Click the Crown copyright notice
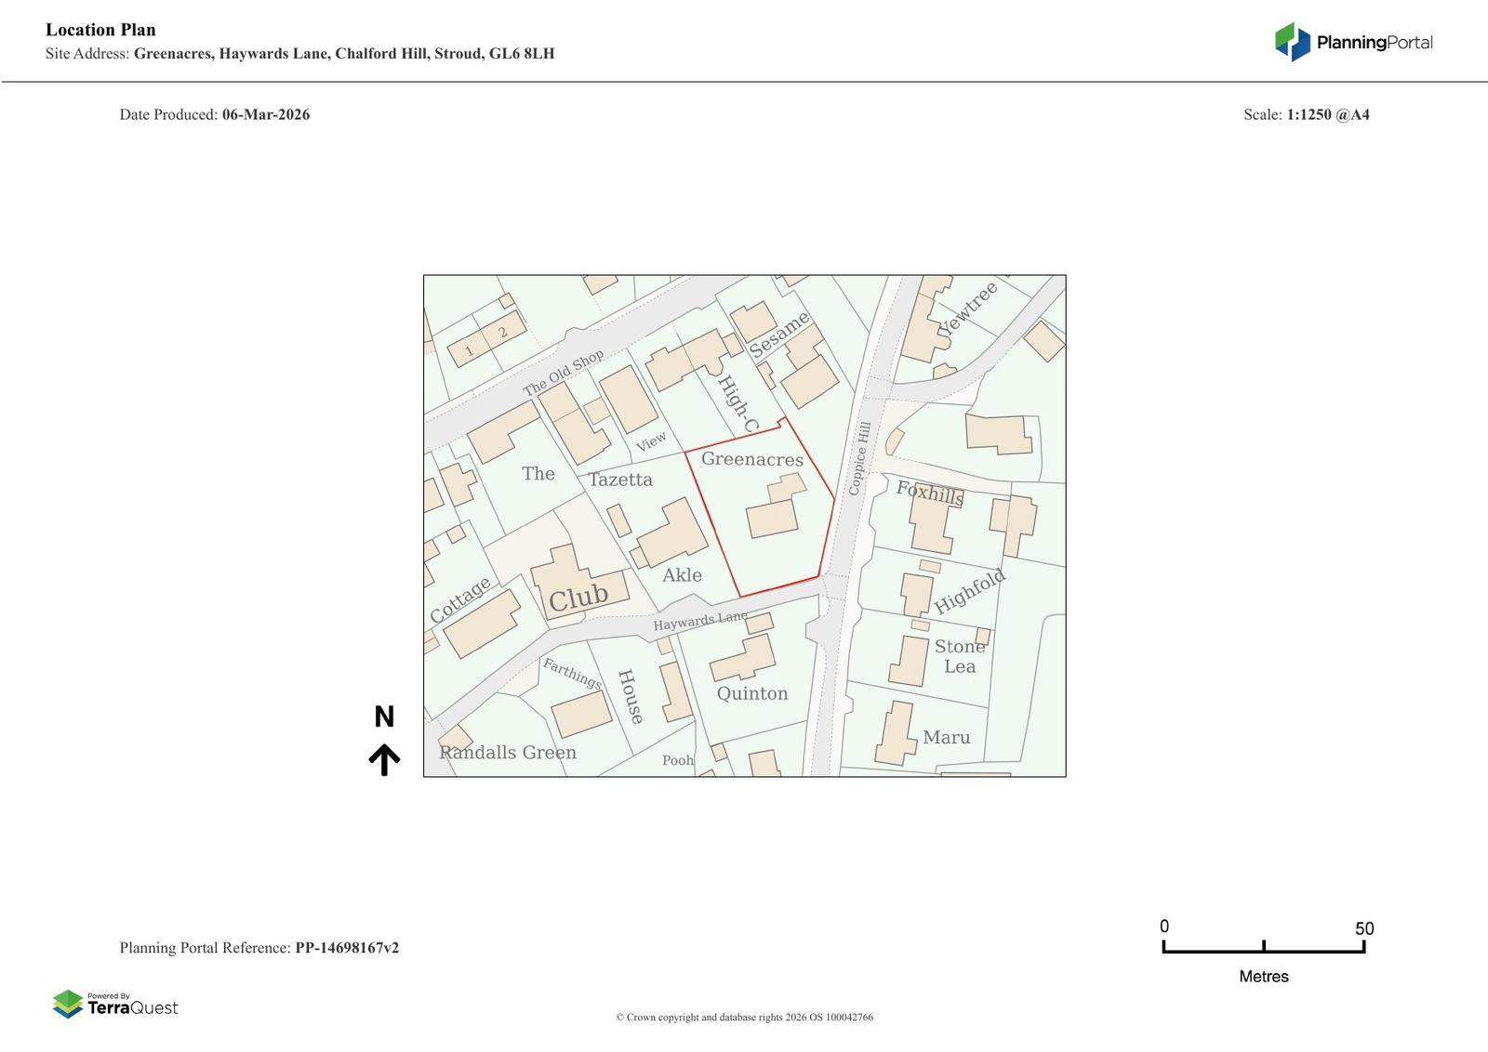This screenshot has width=1488, height=1052. coord(744,1017)
